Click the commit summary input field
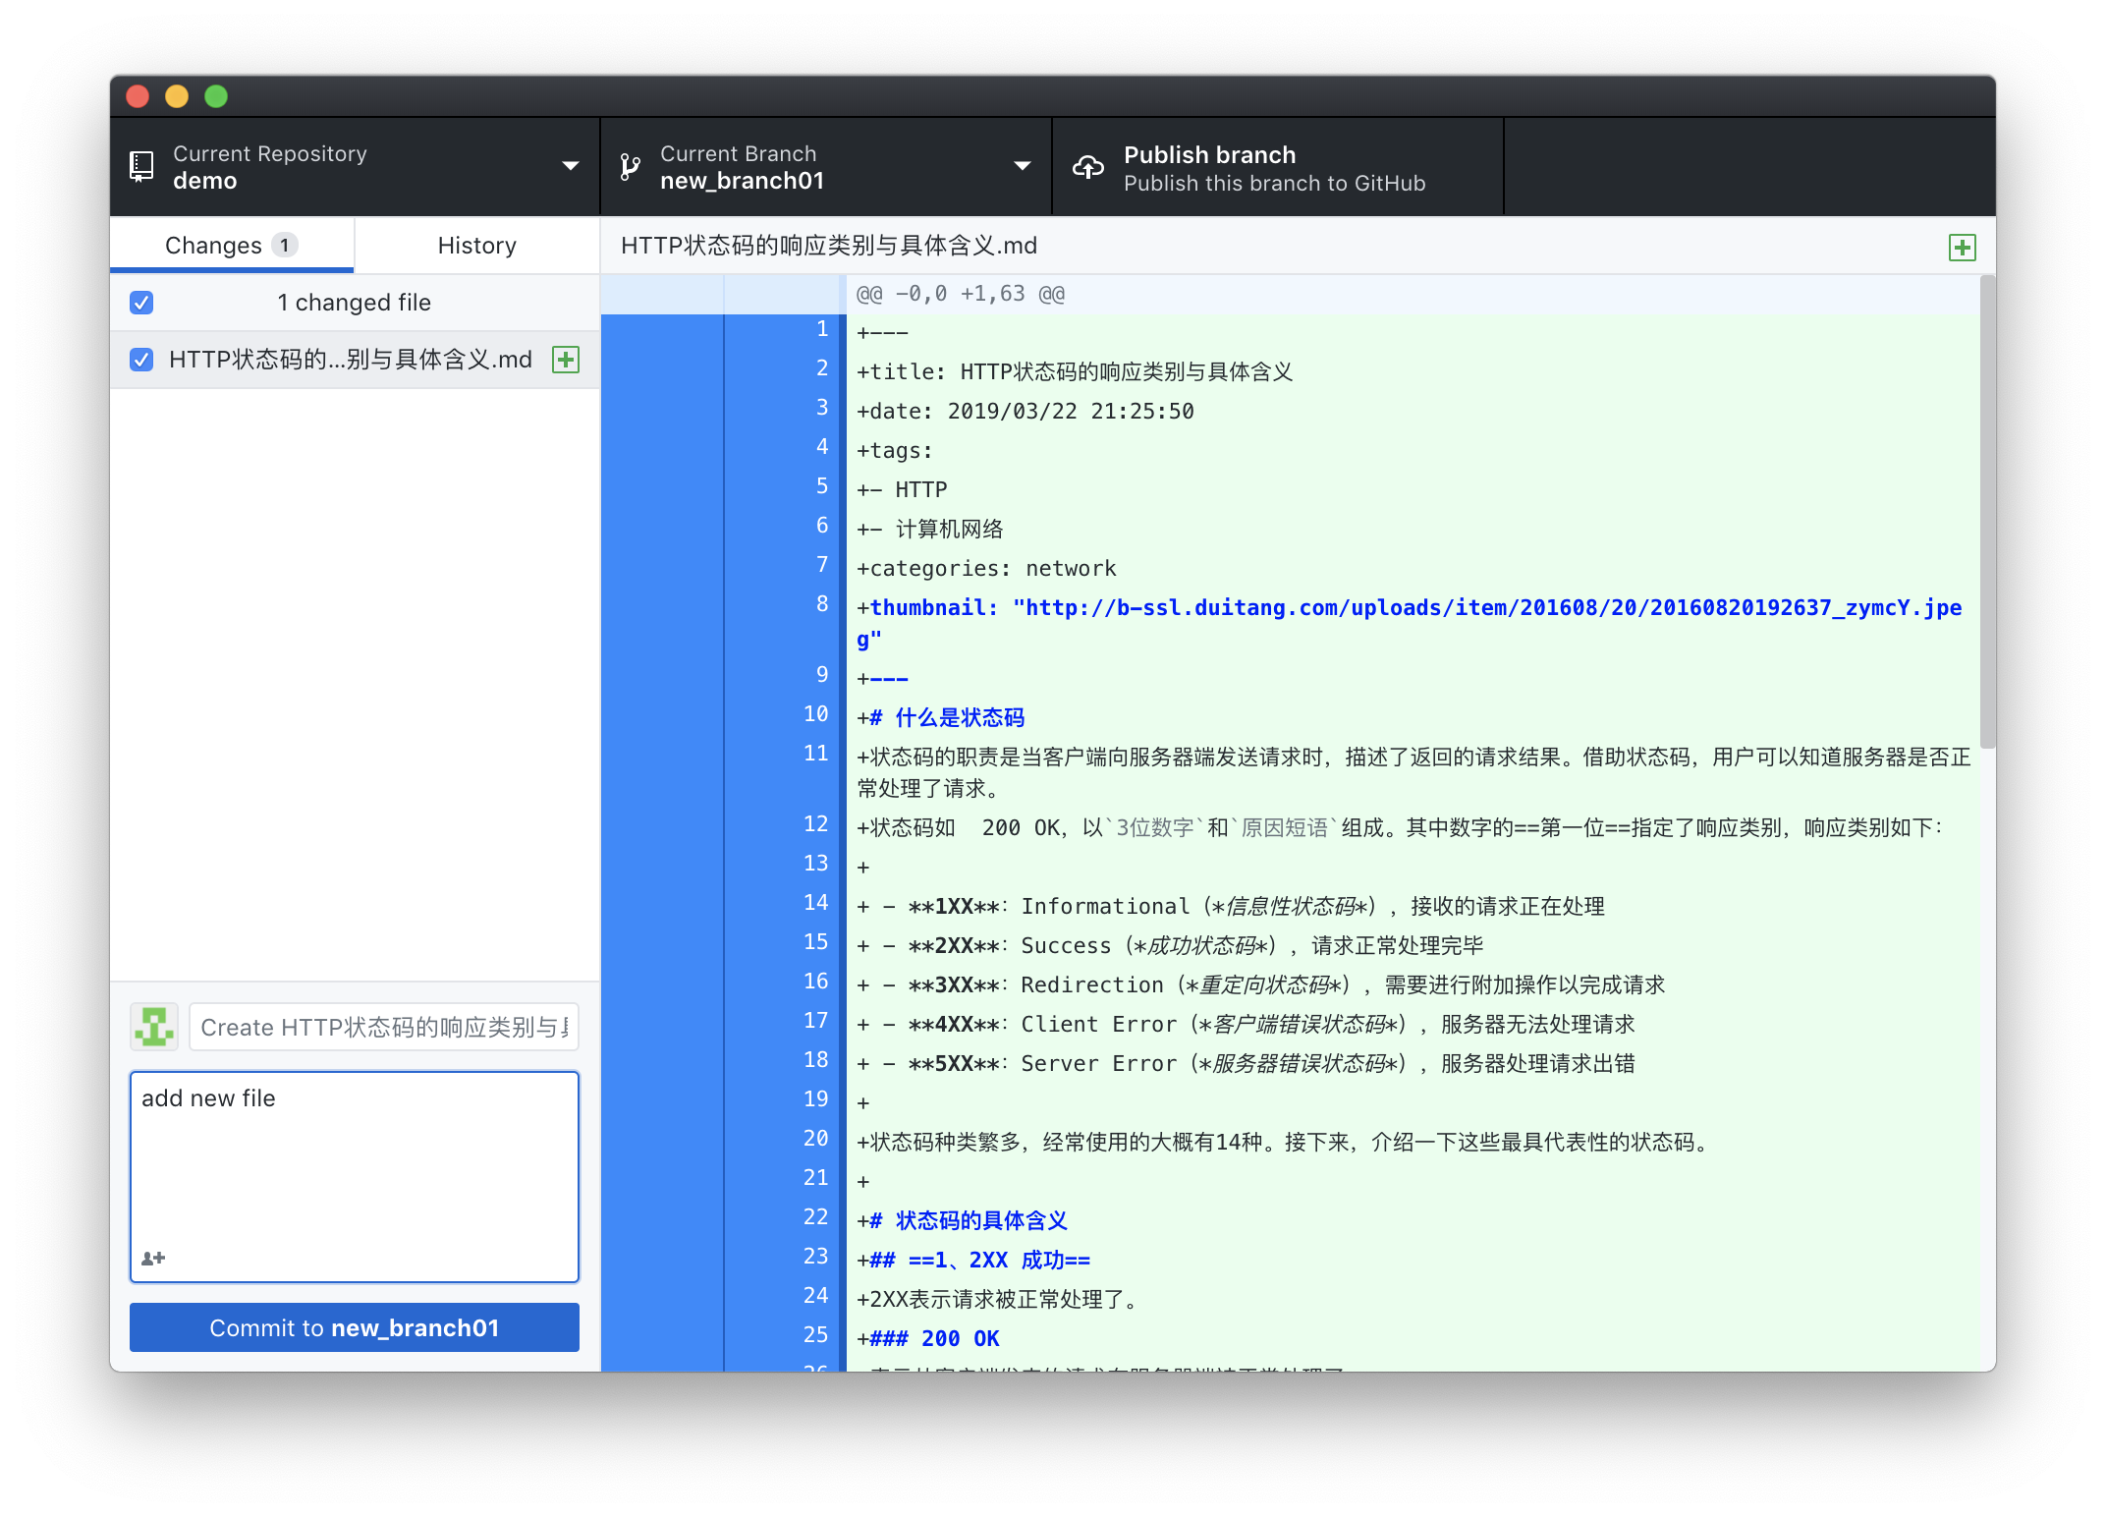Viewport: 2106px width, 1517px height. 383,1027
